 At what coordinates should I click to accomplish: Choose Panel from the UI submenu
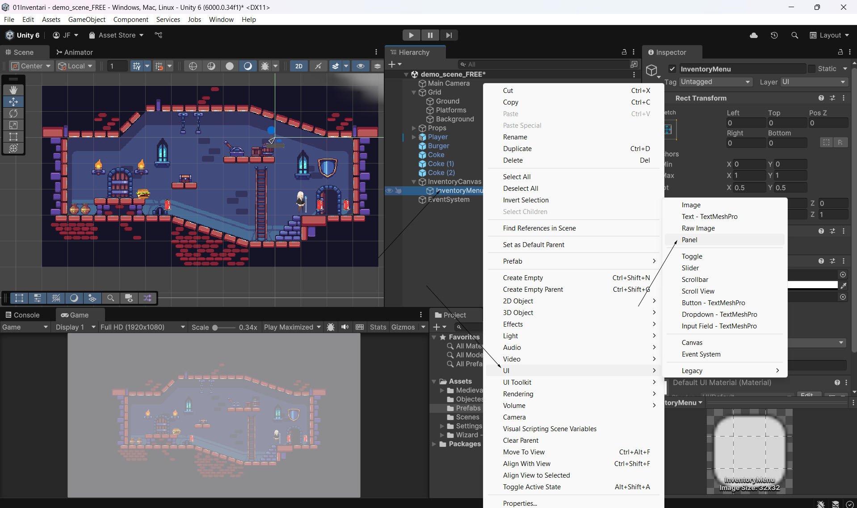pos(689,240)
